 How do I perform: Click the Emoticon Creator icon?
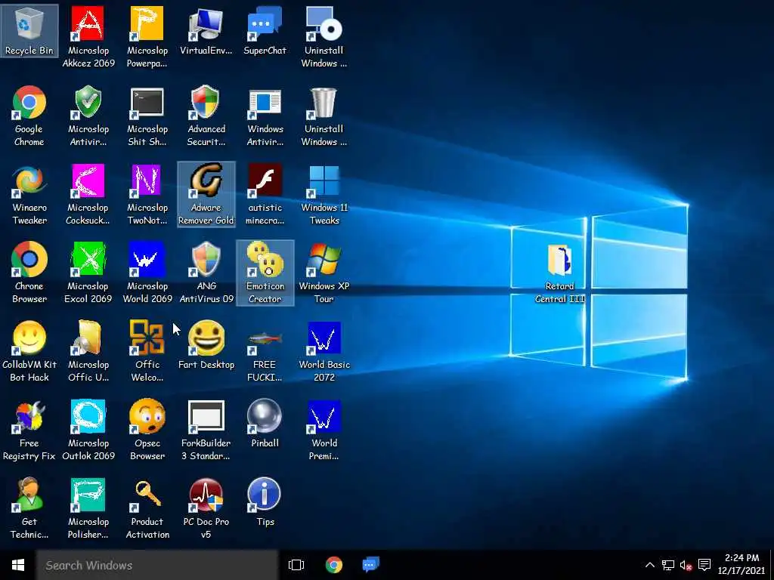265,273
